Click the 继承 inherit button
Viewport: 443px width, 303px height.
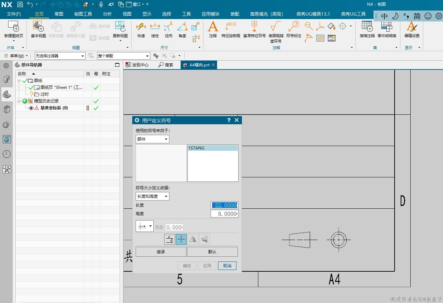[x=161, y=252]
